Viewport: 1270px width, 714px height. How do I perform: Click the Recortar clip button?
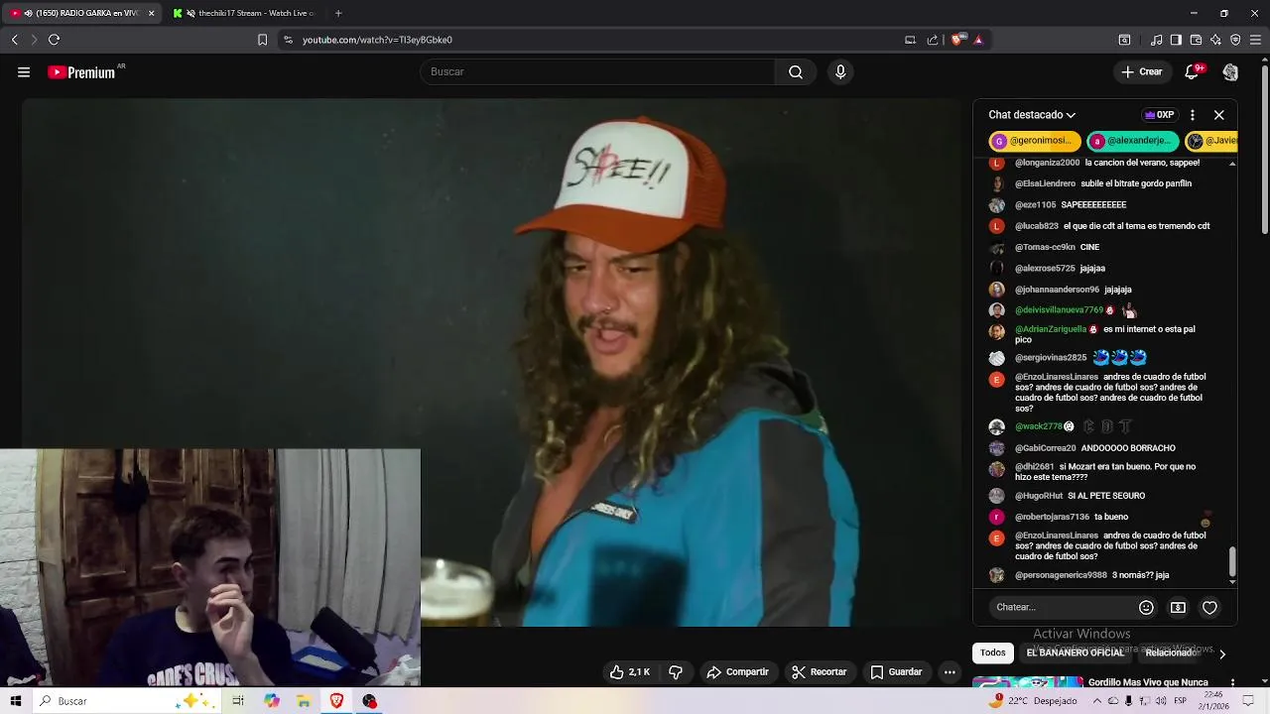[x=819, y=672]
